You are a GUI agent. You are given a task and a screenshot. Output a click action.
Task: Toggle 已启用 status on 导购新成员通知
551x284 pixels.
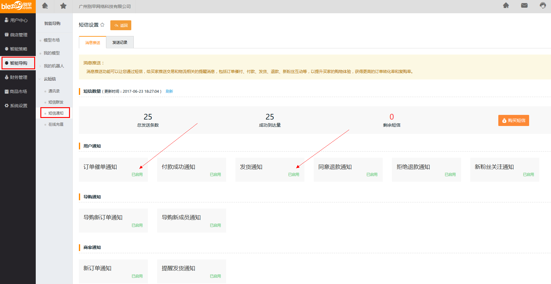pyautogui.click(x=215, y=225)
